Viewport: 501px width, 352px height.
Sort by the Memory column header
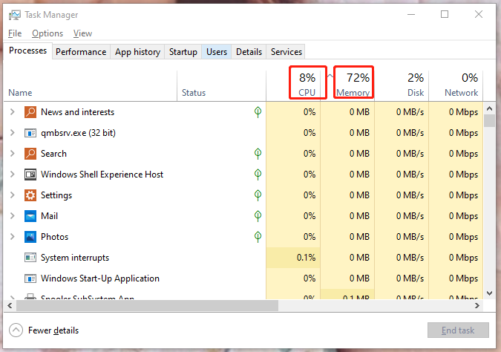pos(347,85)
